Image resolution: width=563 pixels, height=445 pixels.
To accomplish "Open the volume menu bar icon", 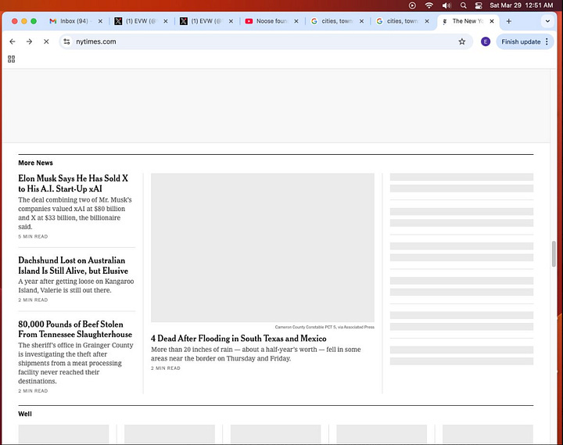I will tap(446, 5).
